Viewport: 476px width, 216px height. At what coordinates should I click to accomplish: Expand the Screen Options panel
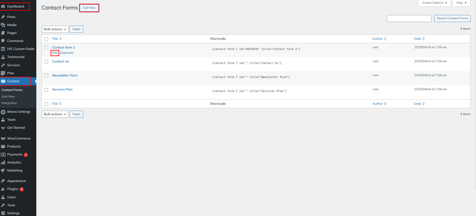click(434, 3)
